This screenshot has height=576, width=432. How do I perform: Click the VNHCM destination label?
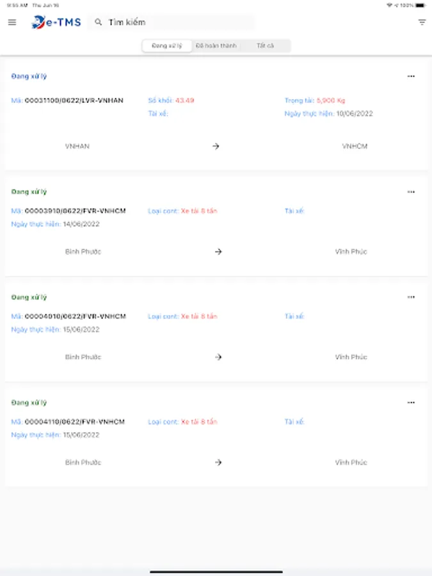tap(355, 147)
